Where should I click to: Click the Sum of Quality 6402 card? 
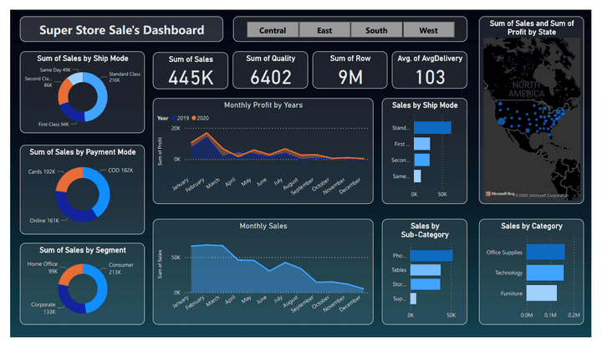click(270, 70)
